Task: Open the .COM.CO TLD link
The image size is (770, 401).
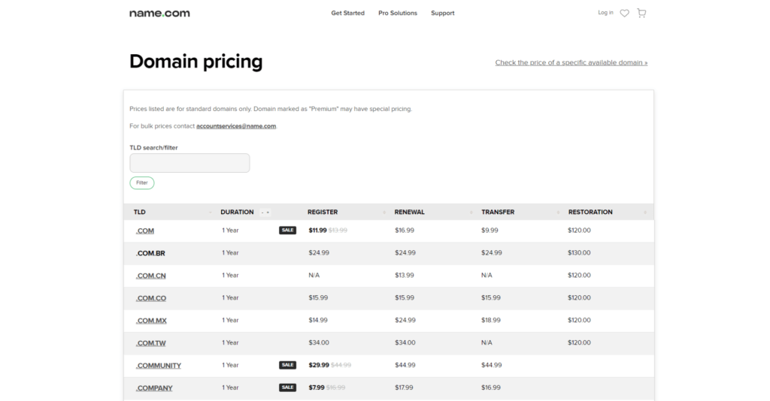Action: coord(150,299)
